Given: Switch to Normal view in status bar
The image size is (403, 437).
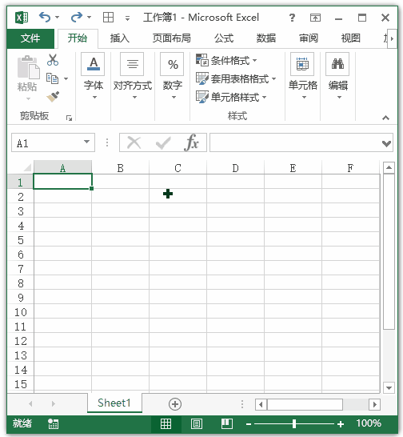Looking at the screenshot, I should pyautogui.click(x=166, y=424).
